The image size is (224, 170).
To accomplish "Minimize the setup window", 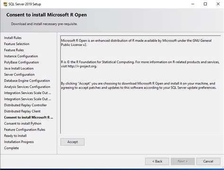I will pos(193,4).
